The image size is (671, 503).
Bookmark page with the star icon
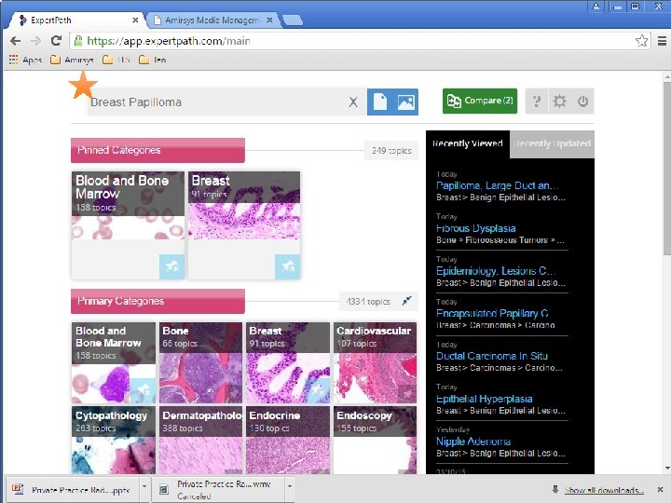tap(641, 41)
